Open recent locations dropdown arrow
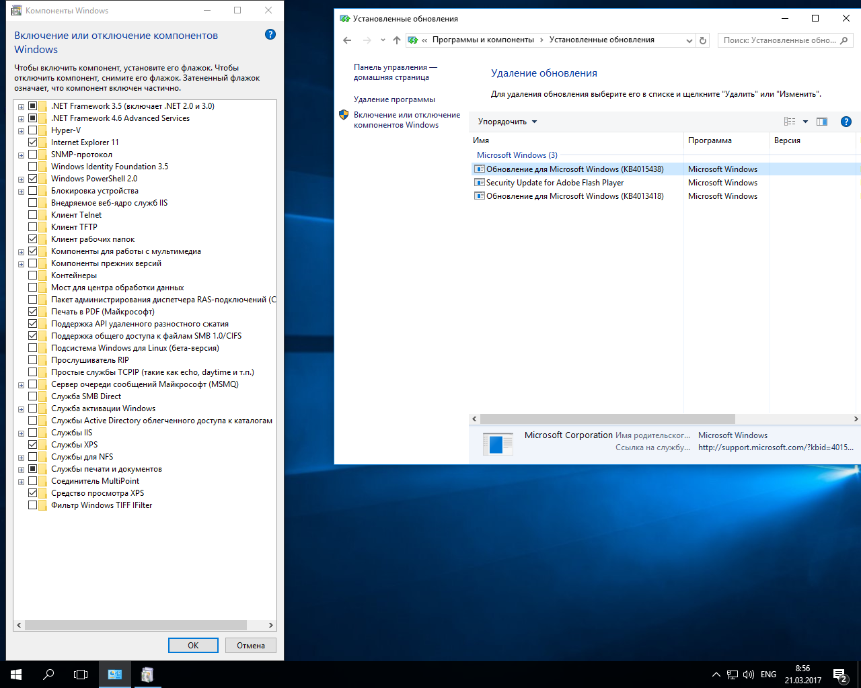Viewport: 861px width, 688px height. [383, 40]
